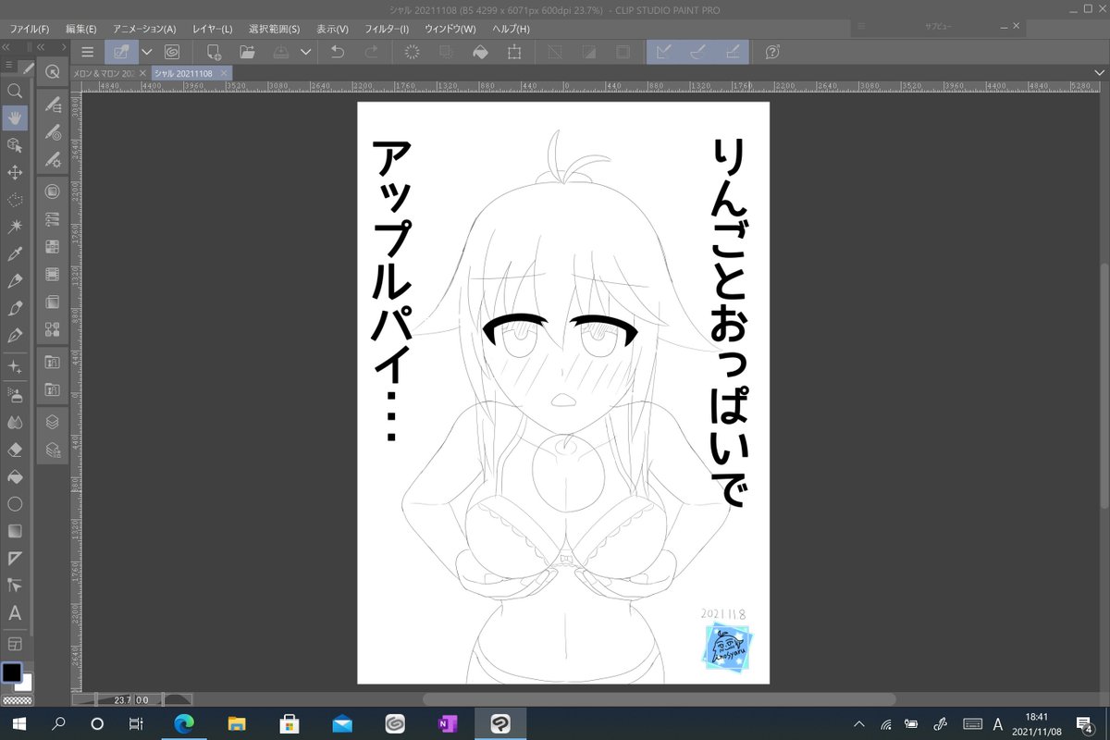The width and height of the screenshot is (1110, 740).
Task: Open the command bar hamburger menu
Action: (87, 53)
